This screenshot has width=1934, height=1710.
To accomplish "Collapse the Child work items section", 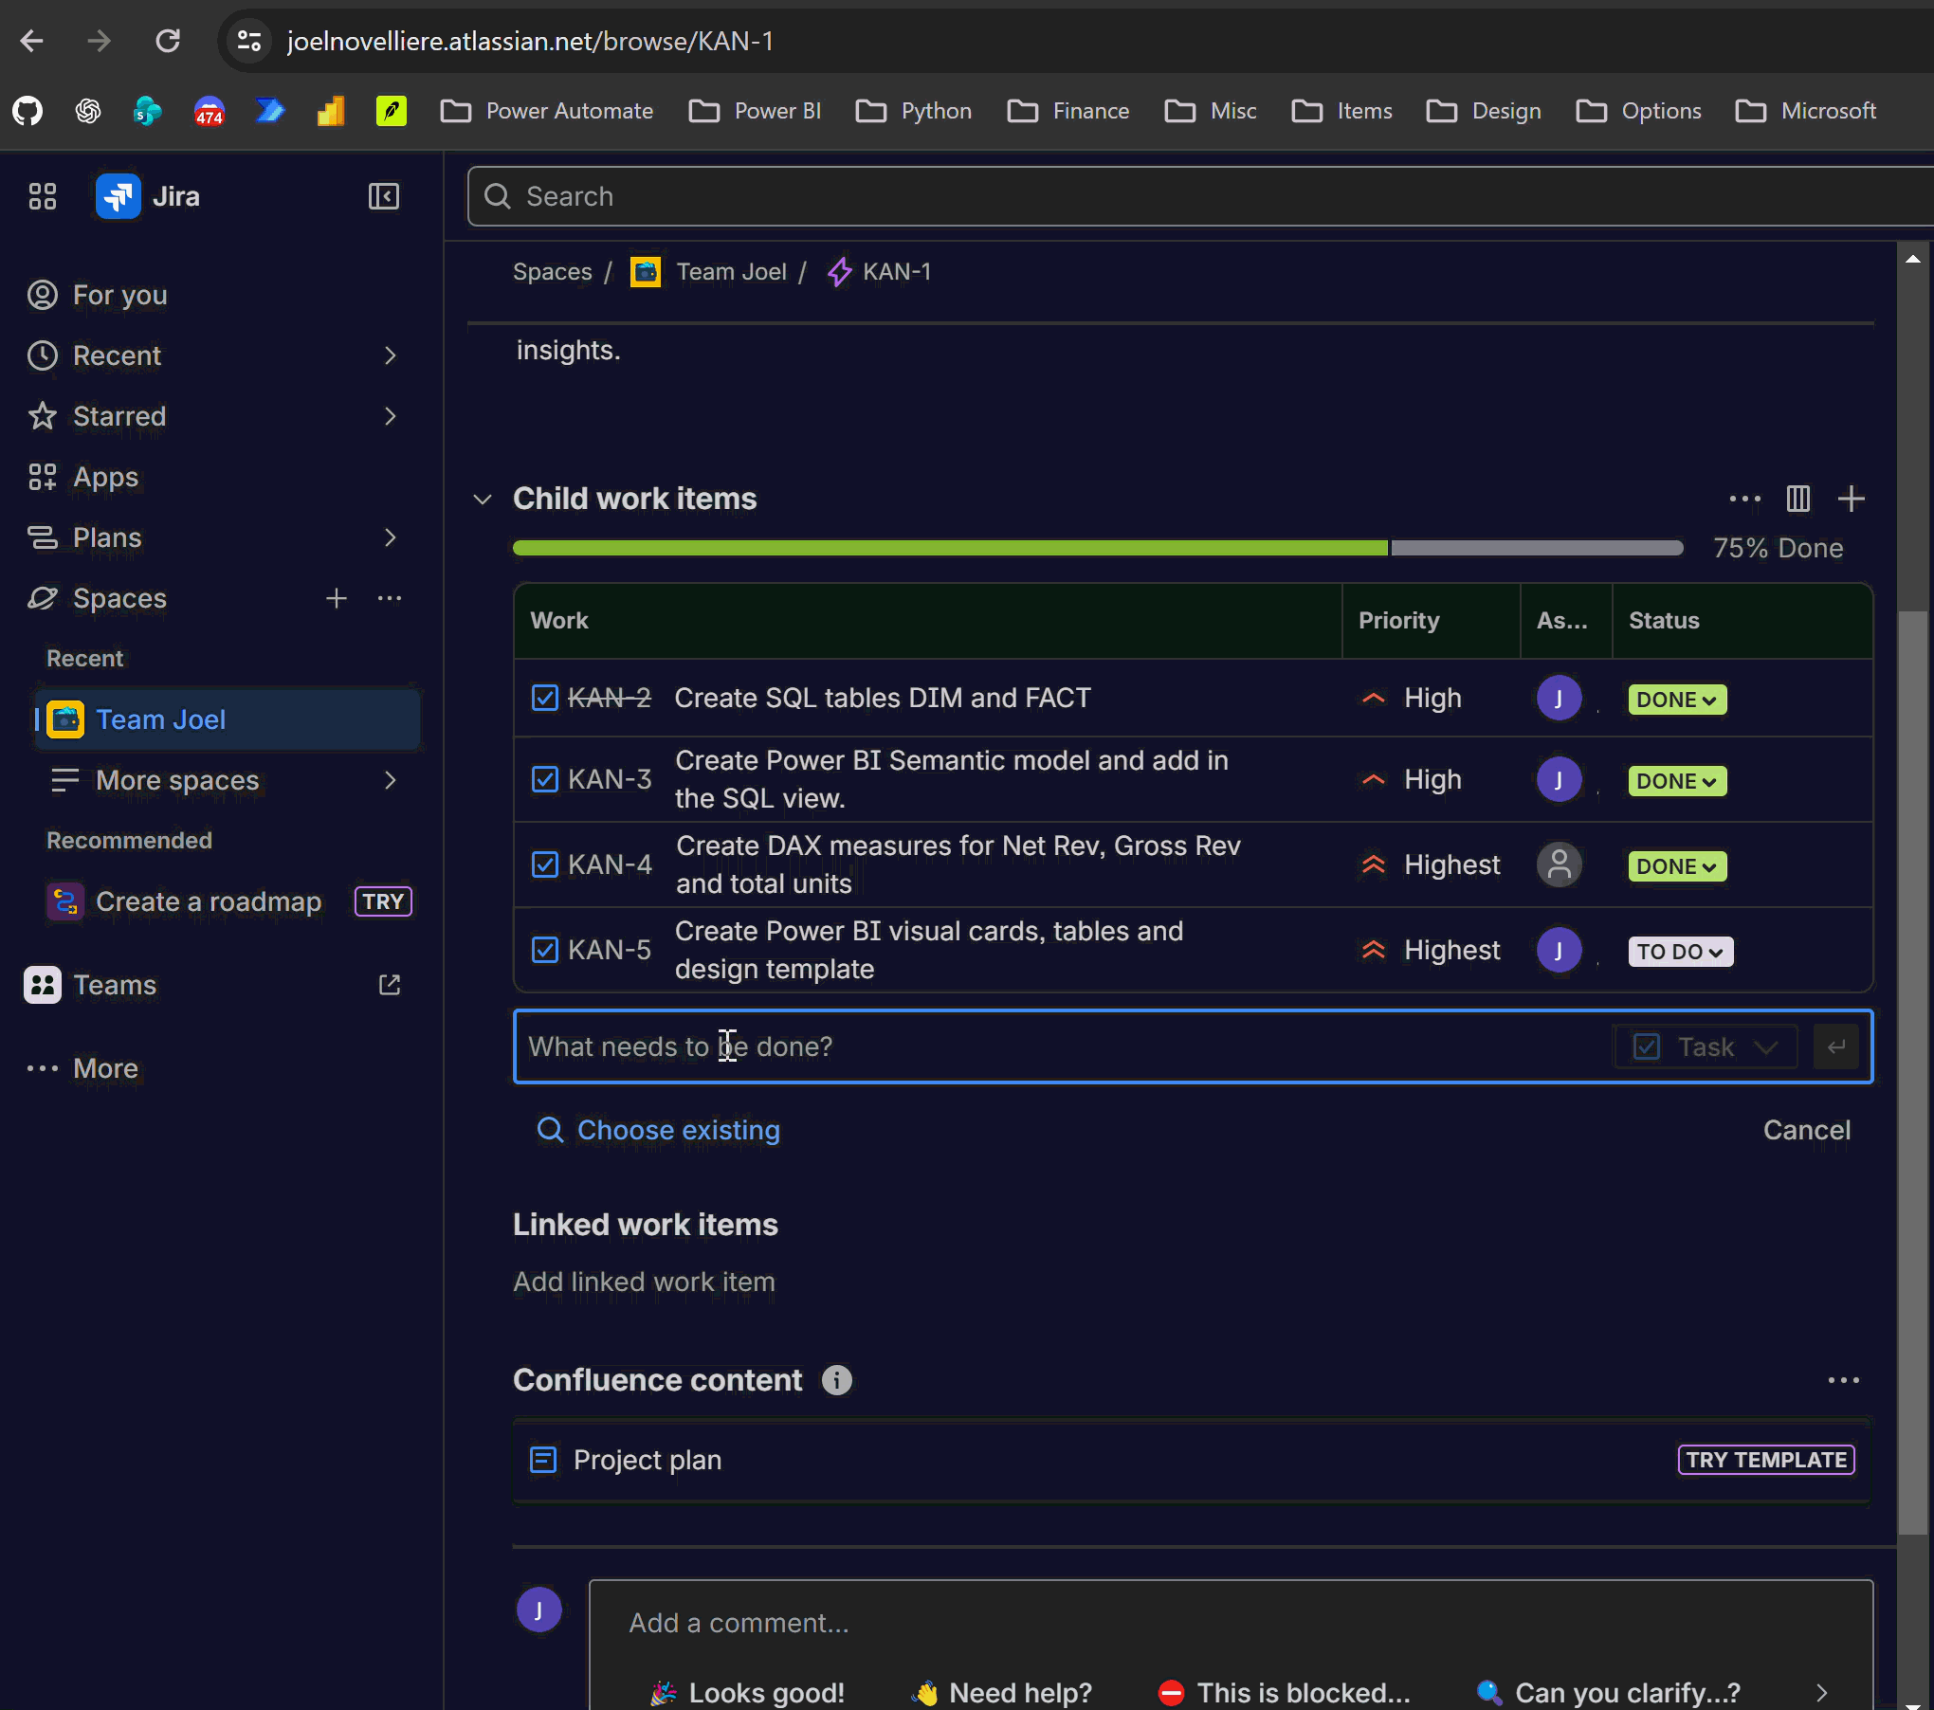I will [483, 499].
